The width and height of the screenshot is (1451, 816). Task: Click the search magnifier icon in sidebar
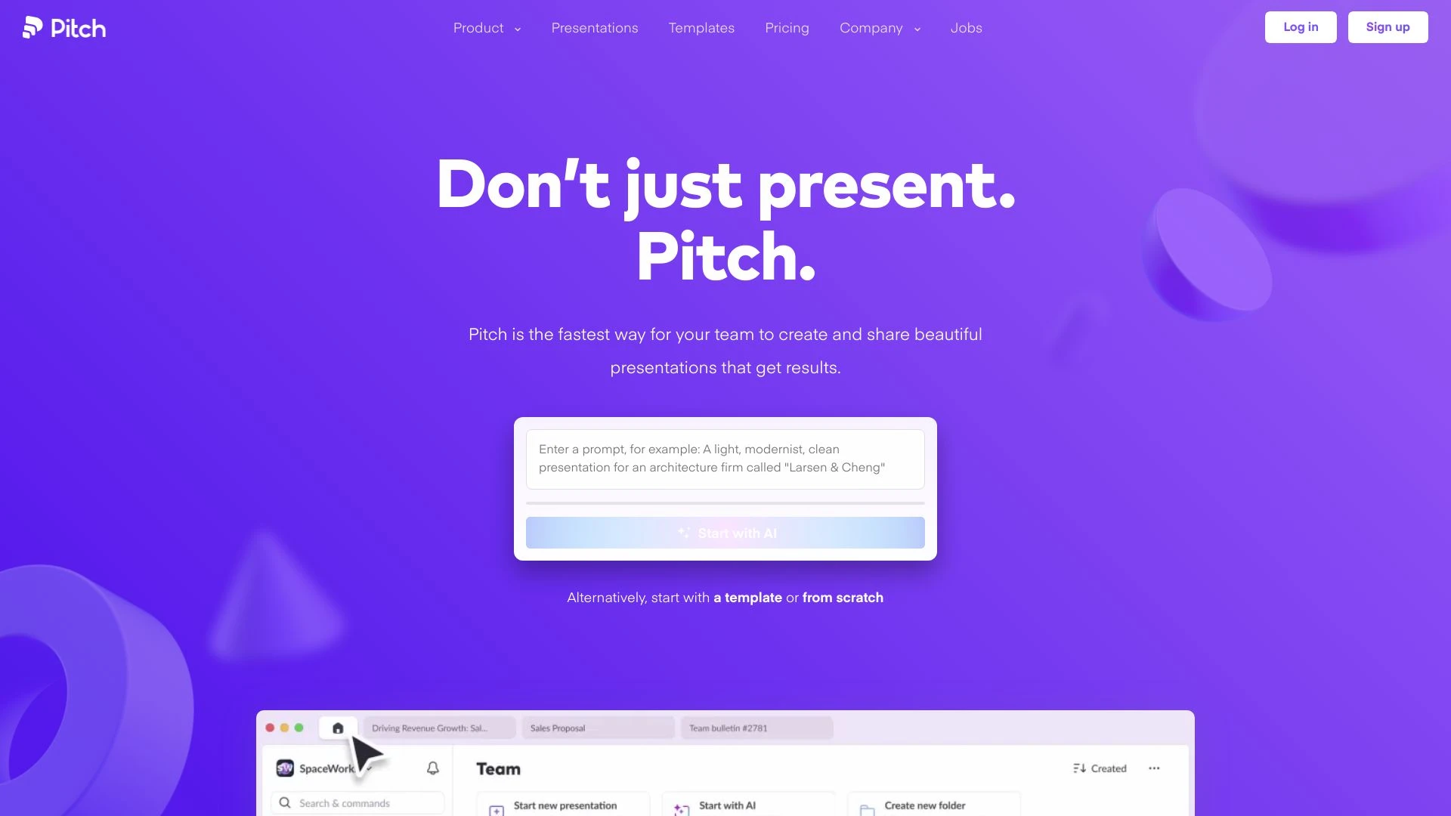(285, 802)
